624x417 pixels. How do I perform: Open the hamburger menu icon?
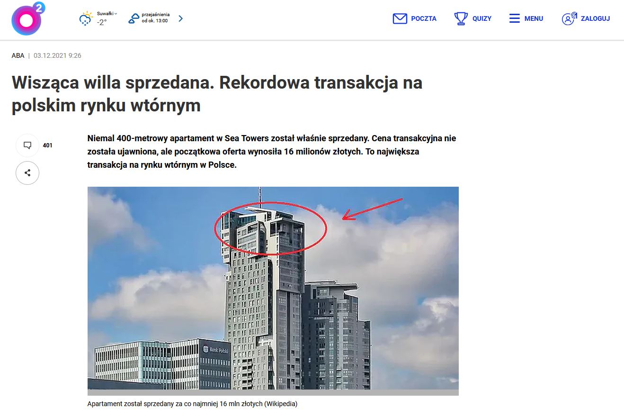515,19
